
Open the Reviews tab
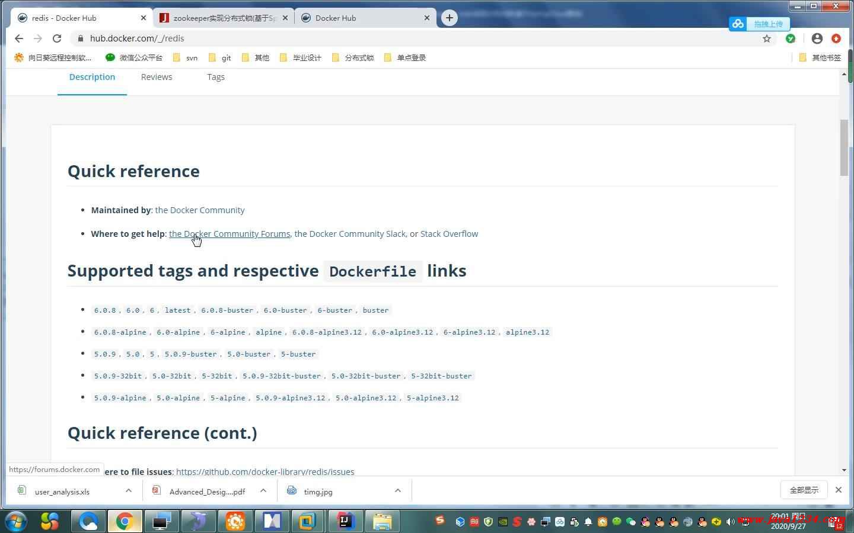pos(157,77)
